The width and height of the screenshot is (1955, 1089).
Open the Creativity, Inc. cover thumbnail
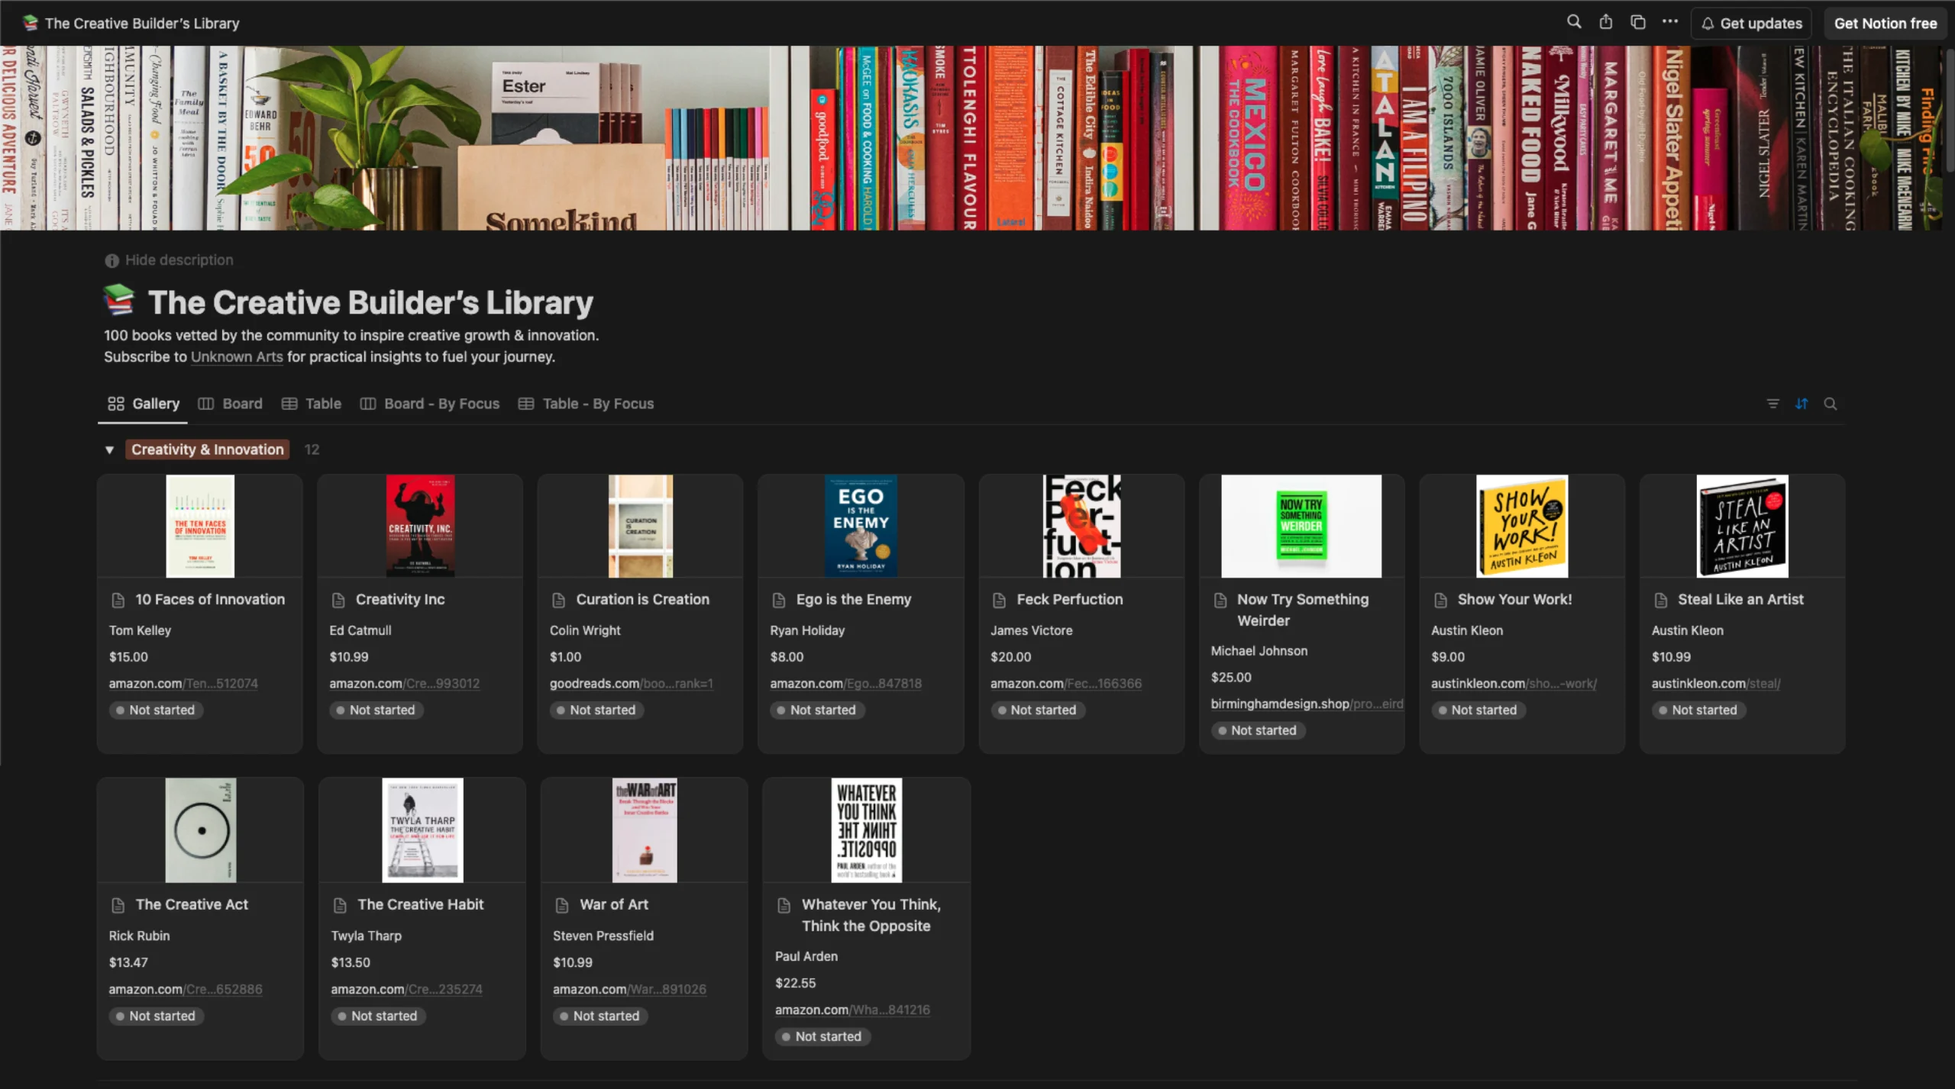420,526
